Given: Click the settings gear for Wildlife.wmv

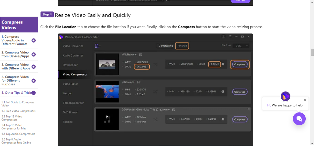Looking at the screenshot, I should click(x=223, y=64).
